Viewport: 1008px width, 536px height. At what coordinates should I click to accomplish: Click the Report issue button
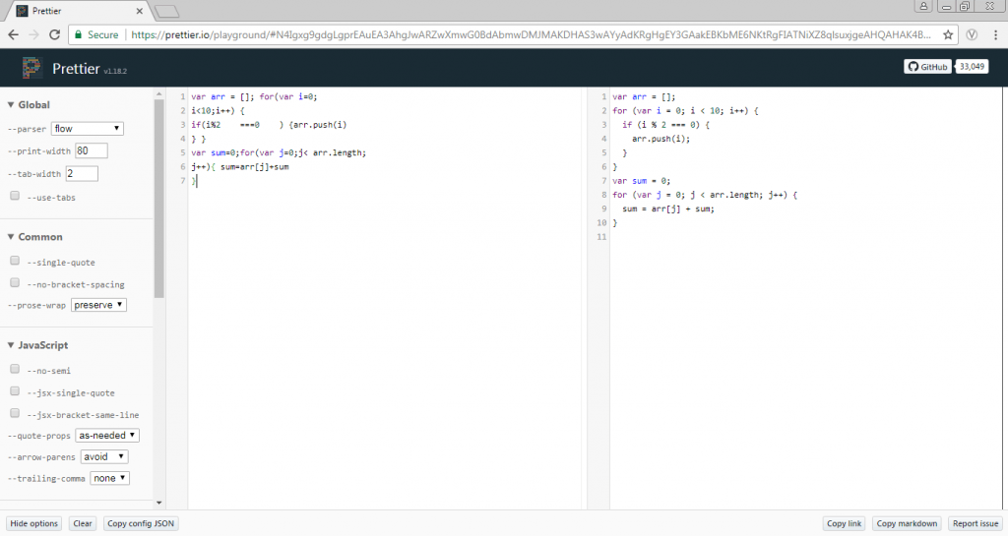click(976, 524)
